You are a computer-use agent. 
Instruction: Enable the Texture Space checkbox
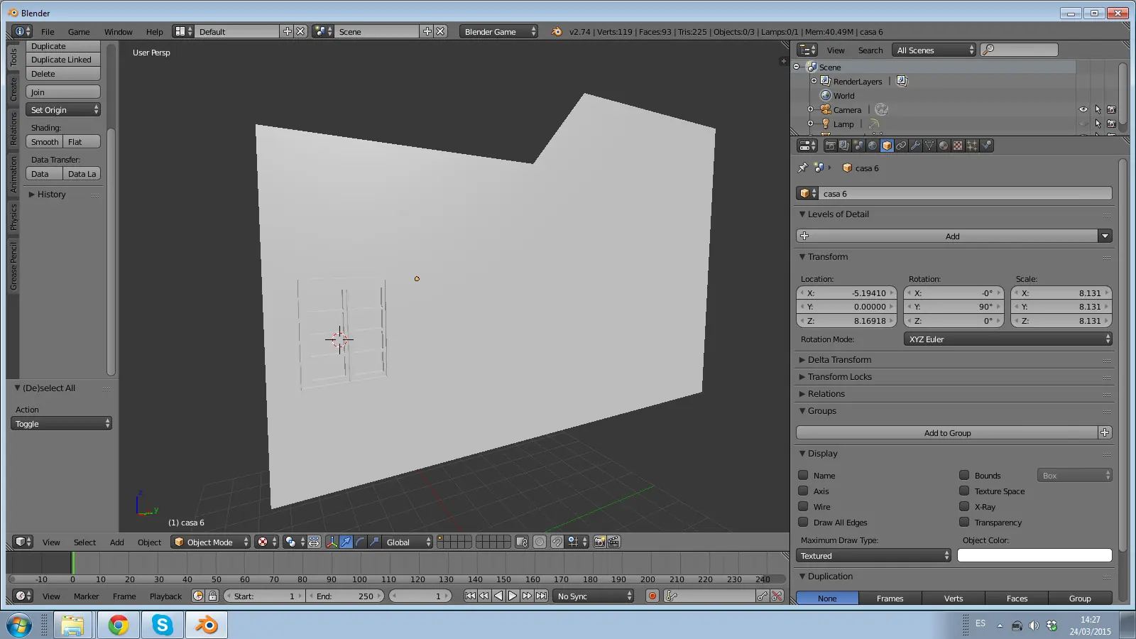pyautogui.click(x=964, y=491)
